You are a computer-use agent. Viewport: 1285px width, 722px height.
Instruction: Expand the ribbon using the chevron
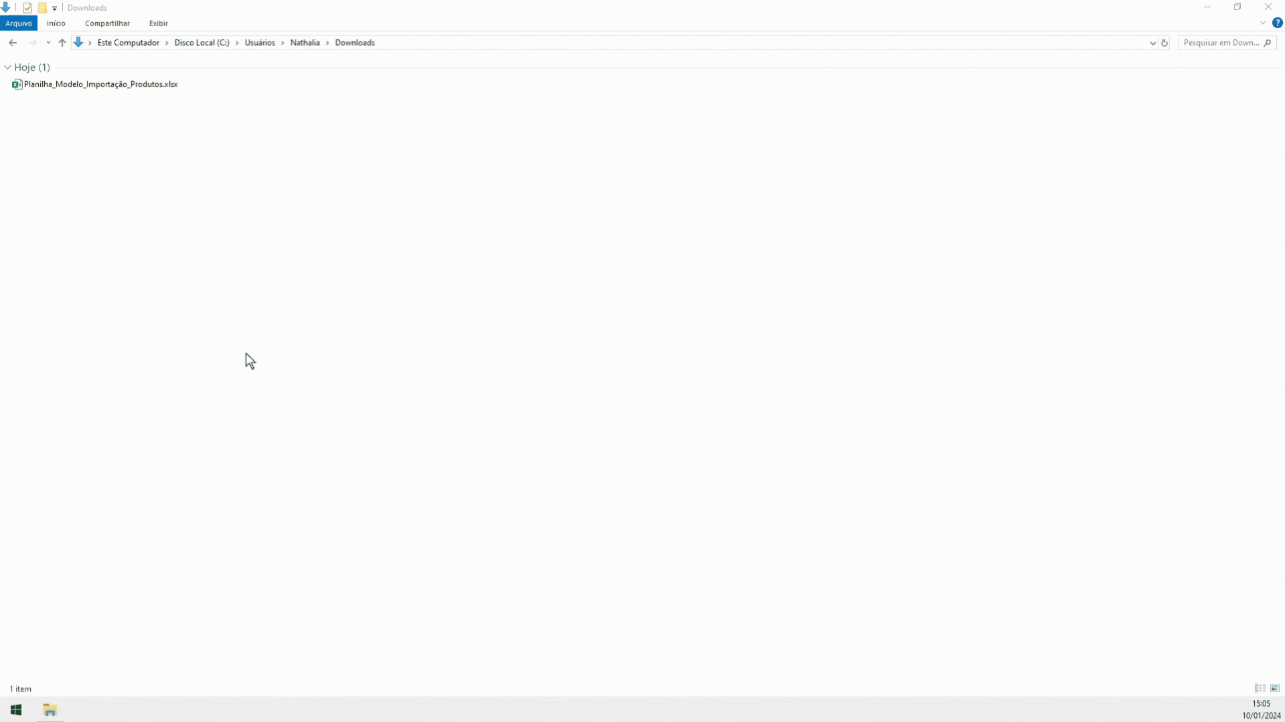click(1263, 23)
